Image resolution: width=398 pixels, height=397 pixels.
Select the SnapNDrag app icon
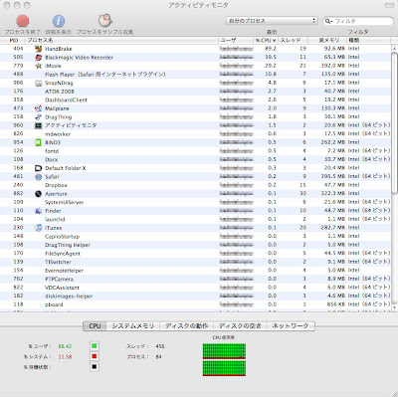39,83
